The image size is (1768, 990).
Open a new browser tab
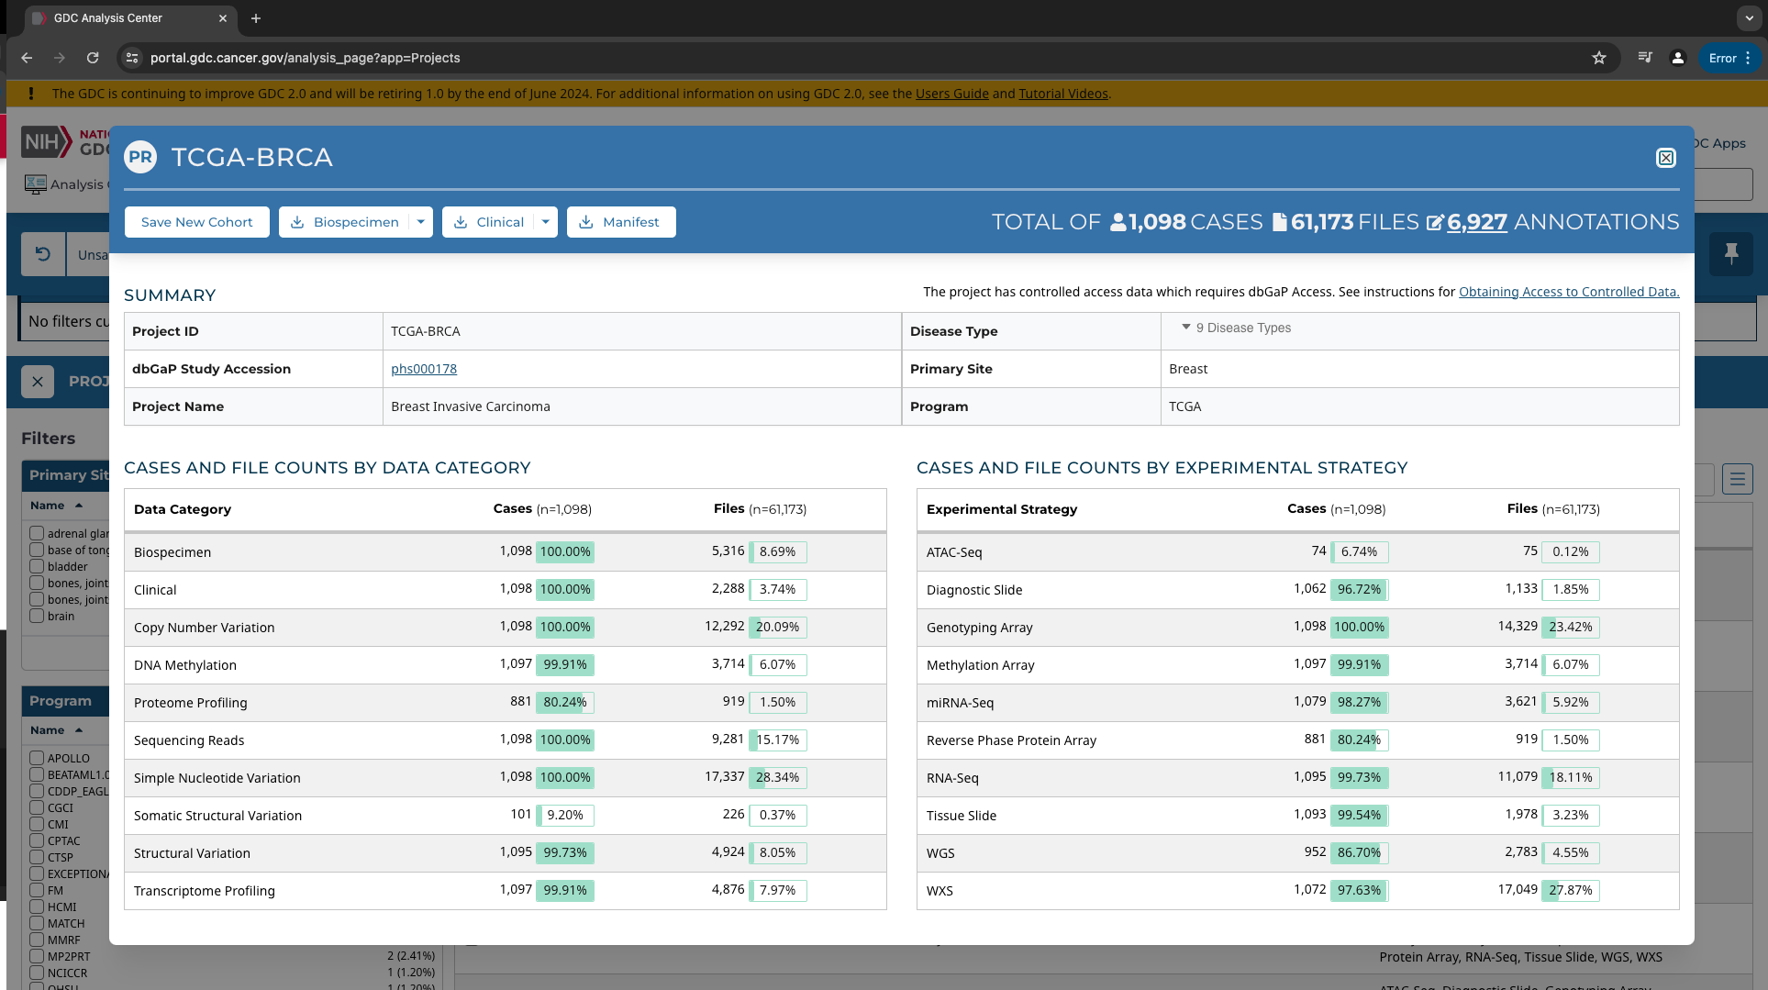point(256,18)
